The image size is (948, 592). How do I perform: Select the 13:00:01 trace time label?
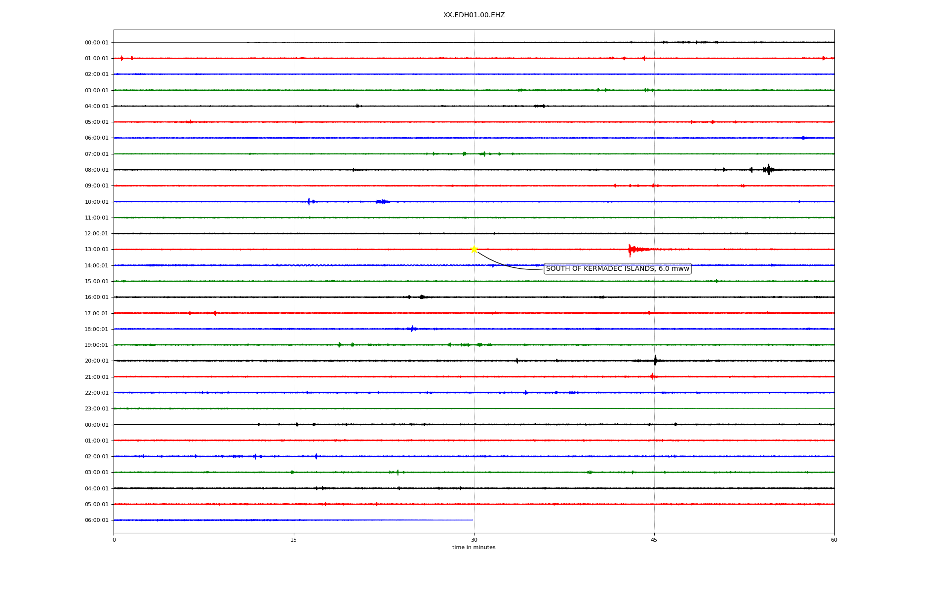tap(96, 250)
